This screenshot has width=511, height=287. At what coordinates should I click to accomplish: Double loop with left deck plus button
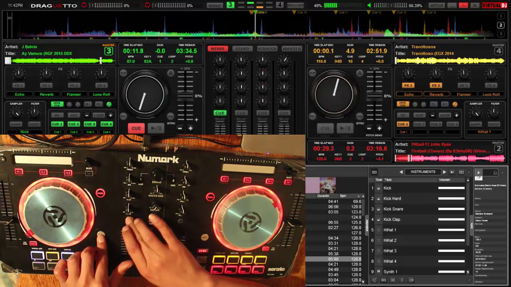(x=111, y=115)
